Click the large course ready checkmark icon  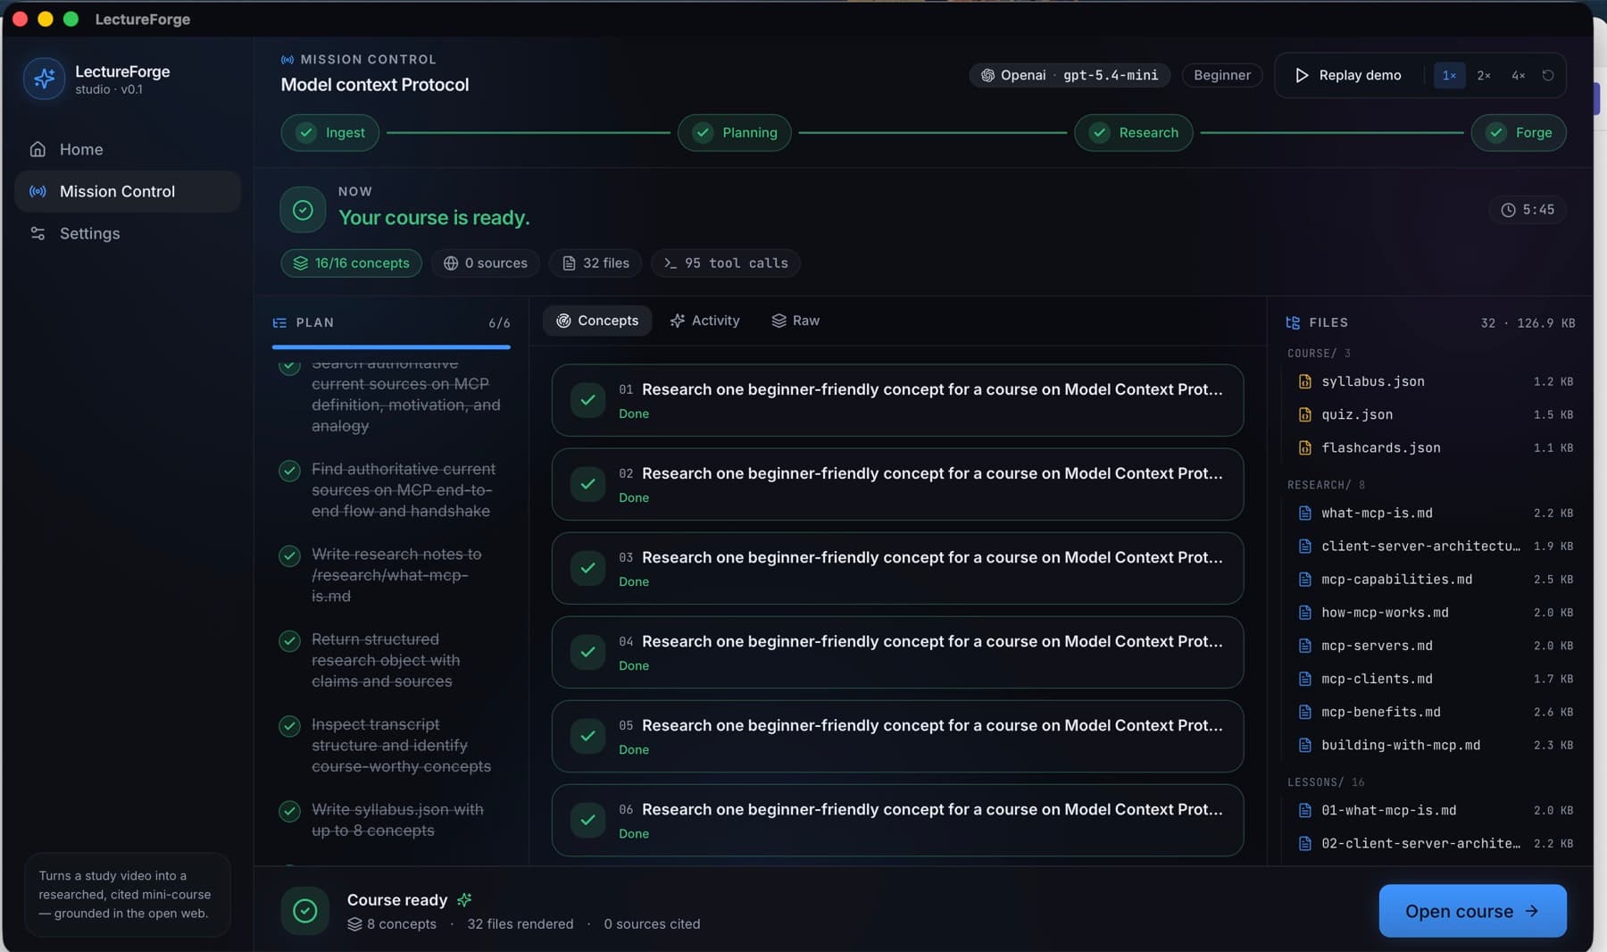[303, 209]
